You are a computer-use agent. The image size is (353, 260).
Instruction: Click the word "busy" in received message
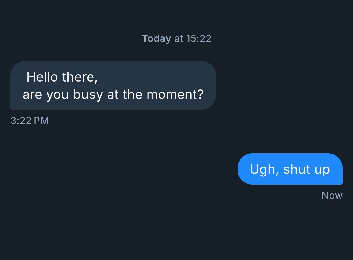click(88, 95)
